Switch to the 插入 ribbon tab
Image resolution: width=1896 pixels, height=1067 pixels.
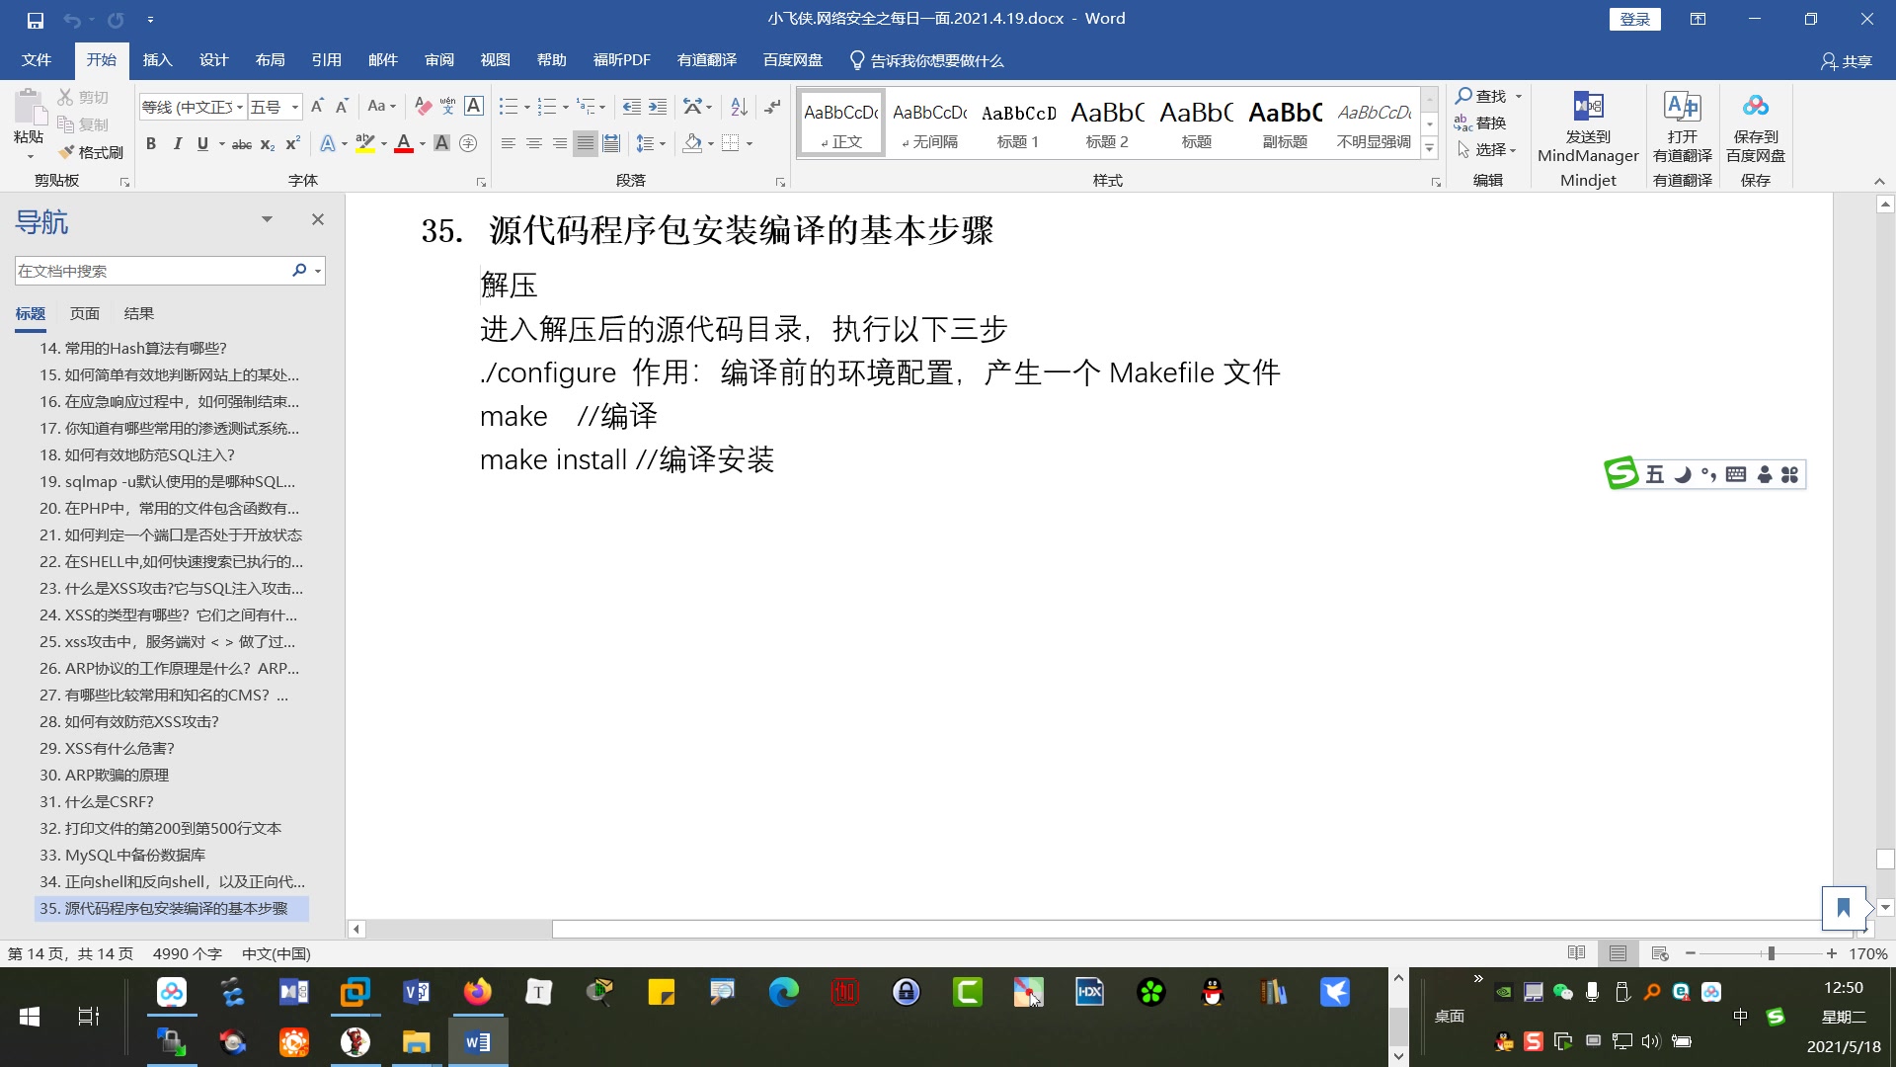click(157, 59)
